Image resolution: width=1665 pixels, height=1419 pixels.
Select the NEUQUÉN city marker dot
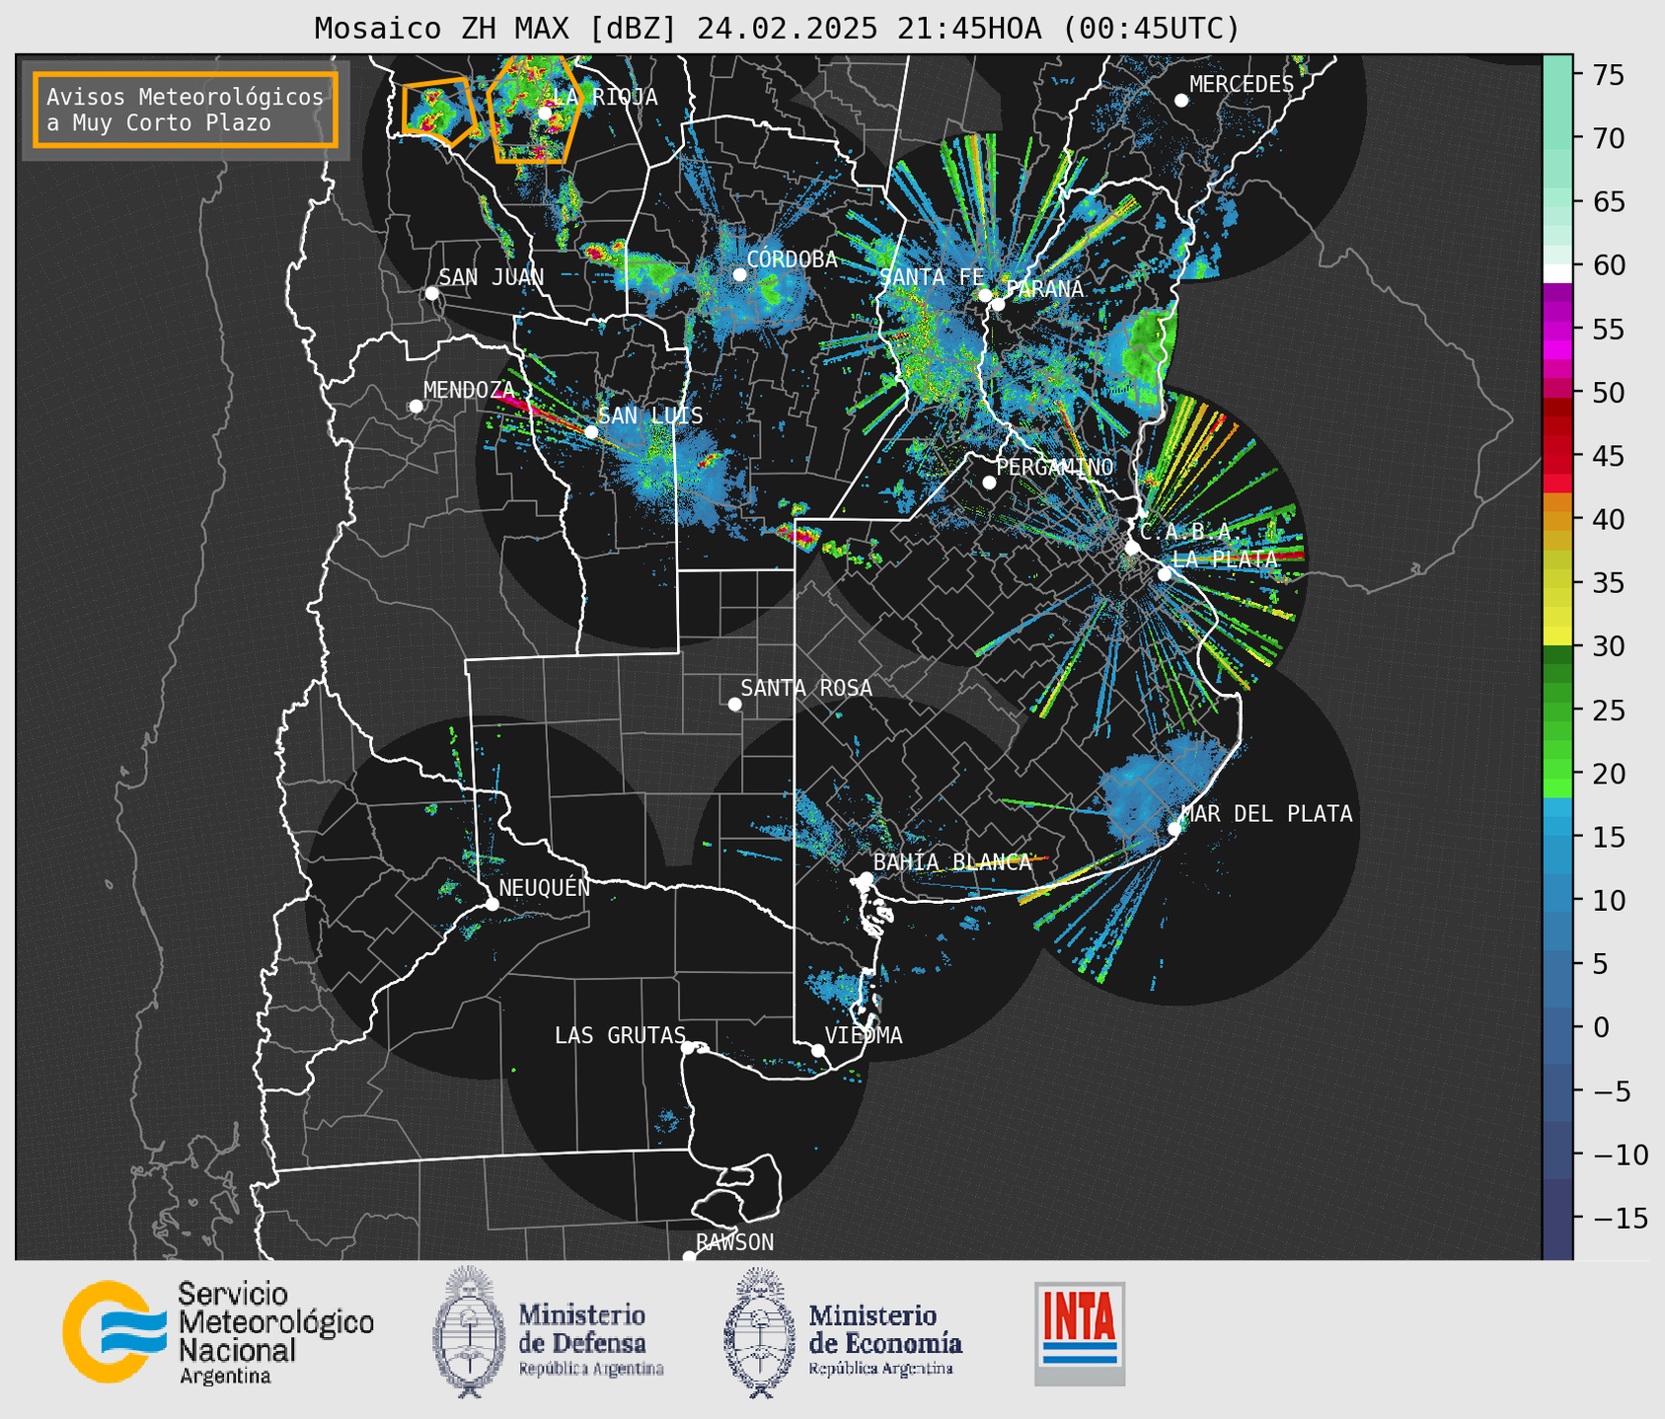(492, 904)
